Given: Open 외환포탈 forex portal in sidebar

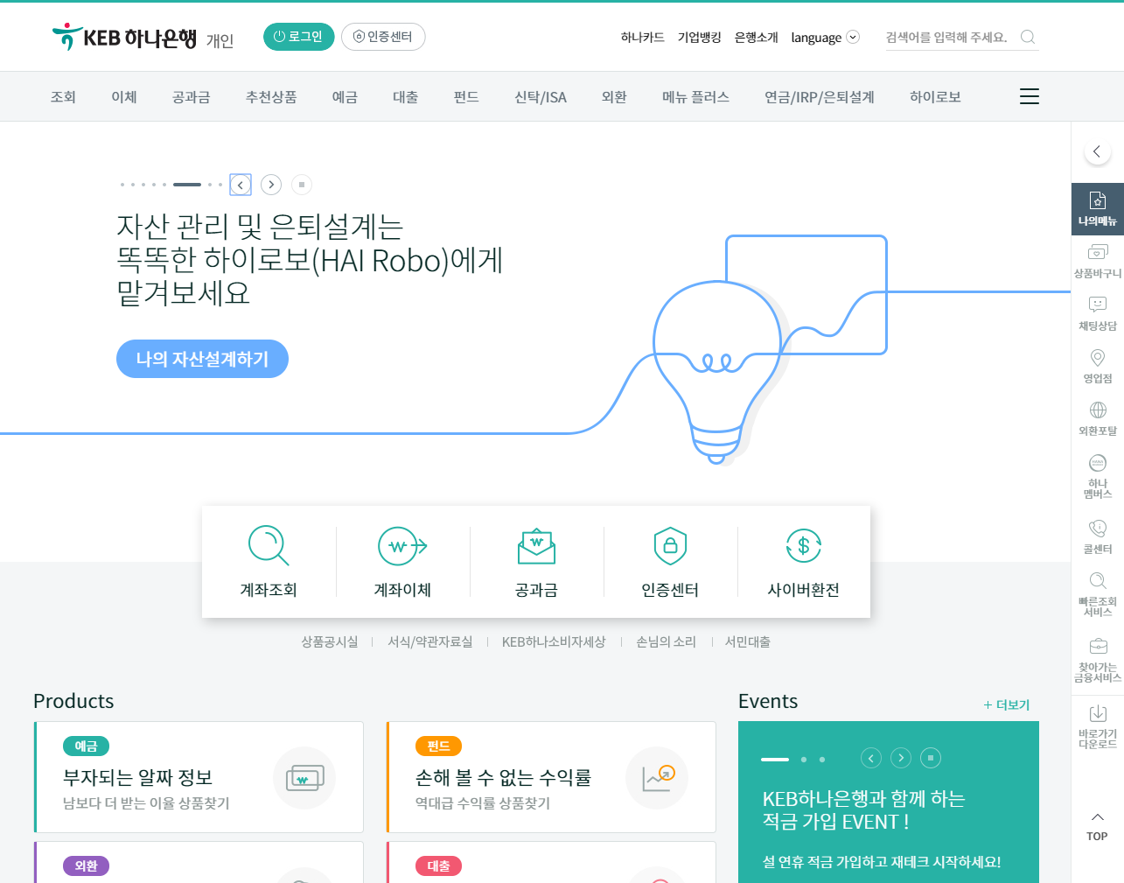Looking at the screenshot, I should point(1097,418).
